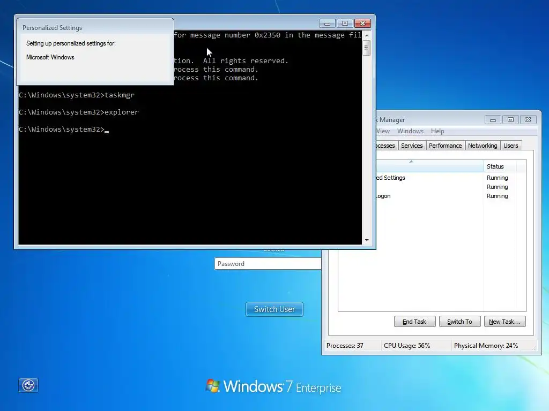Sort by Status column header
The image size is (549, 411).
coord(501,166)
